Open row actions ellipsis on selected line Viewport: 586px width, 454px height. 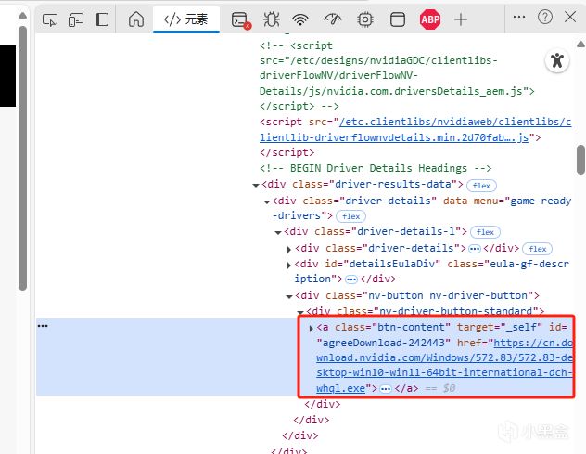coord(43,326)
